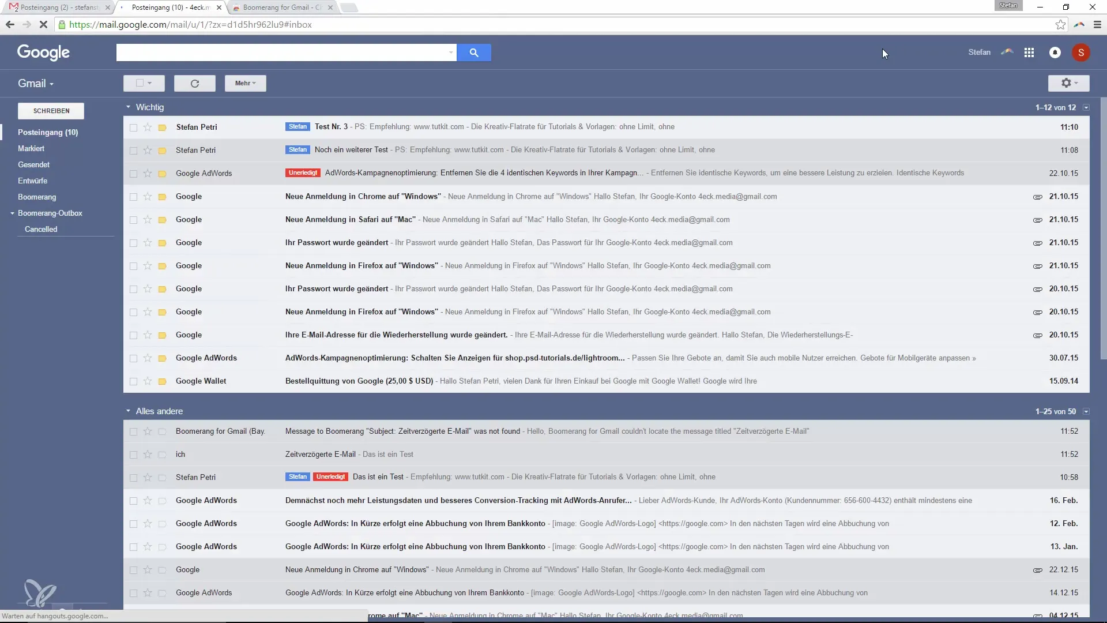
Task: Click the Google logo
Action: click(43, 52)
